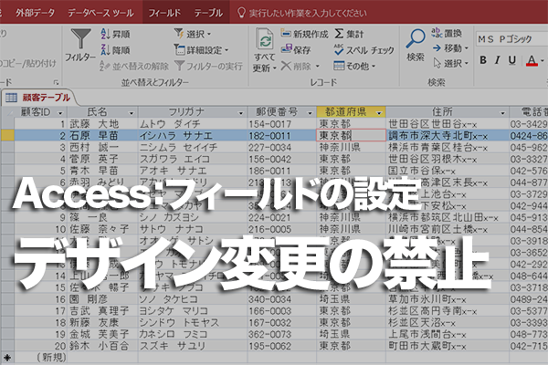Screen dimensions: 548x365
Task: Click the 川崎市宮前区土橋x-x address cell
Action: pos(448,229)
